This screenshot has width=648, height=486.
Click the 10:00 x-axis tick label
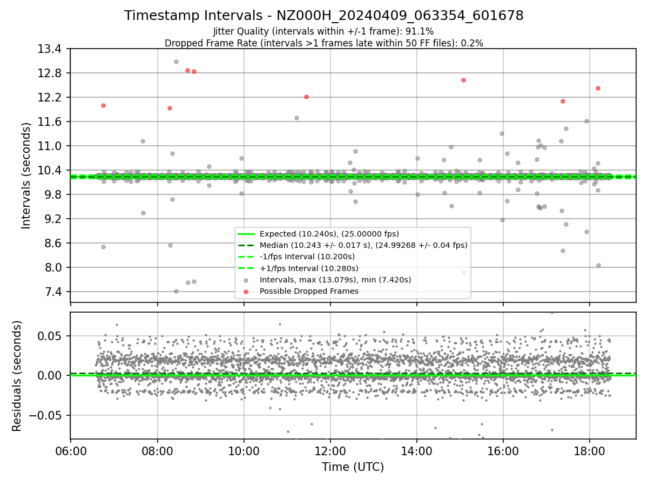[x=244, y=451]
